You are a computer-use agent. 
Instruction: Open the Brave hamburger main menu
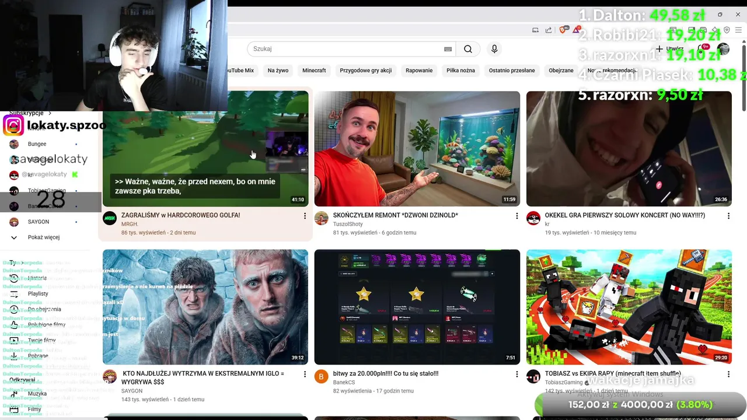click(738, 30)
